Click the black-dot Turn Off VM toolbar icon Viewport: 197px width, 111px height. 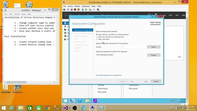click(x=72, y=10)
